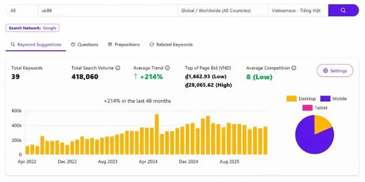Click the '600k' y-axis label
The width and height of the screenshot is (365, 182).
coord(16,111)
